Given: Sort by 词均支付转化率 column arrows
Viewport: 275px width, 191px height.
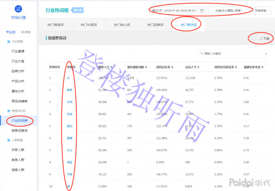Looking at the screenshot, I should [x=236, y=67].
